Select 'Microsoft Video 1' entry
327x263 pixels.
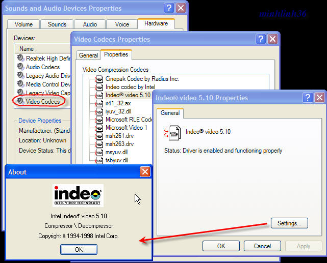point(127,128)
